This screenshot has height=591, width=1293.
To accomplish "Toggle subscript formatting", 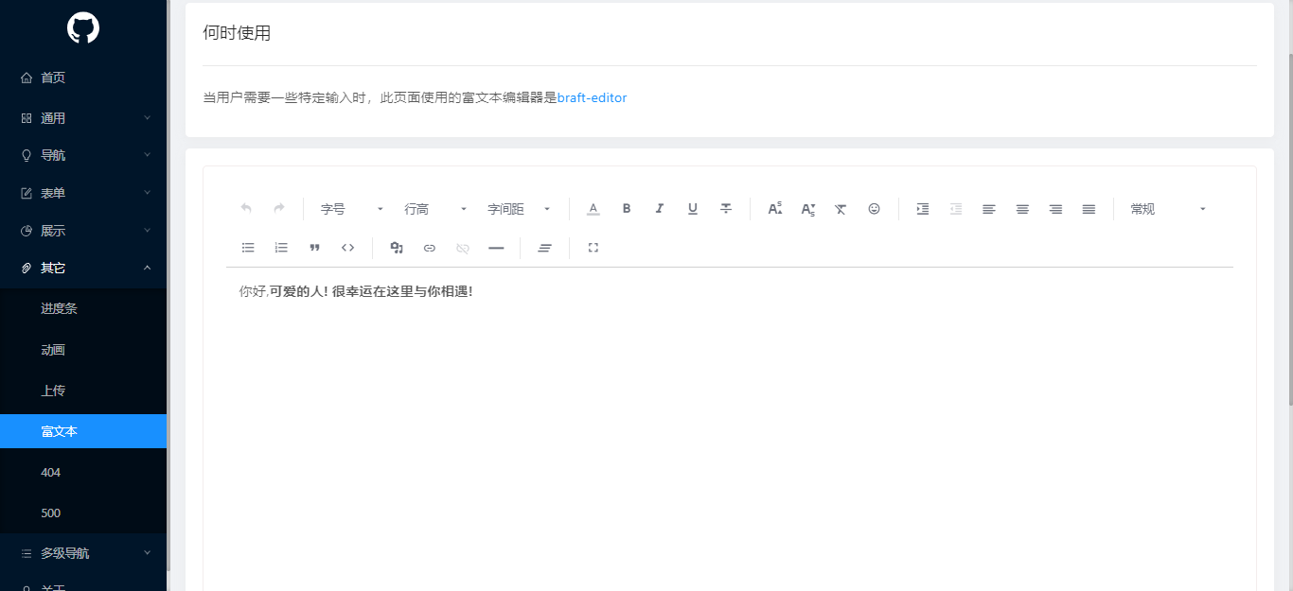I will coord(807,209).
